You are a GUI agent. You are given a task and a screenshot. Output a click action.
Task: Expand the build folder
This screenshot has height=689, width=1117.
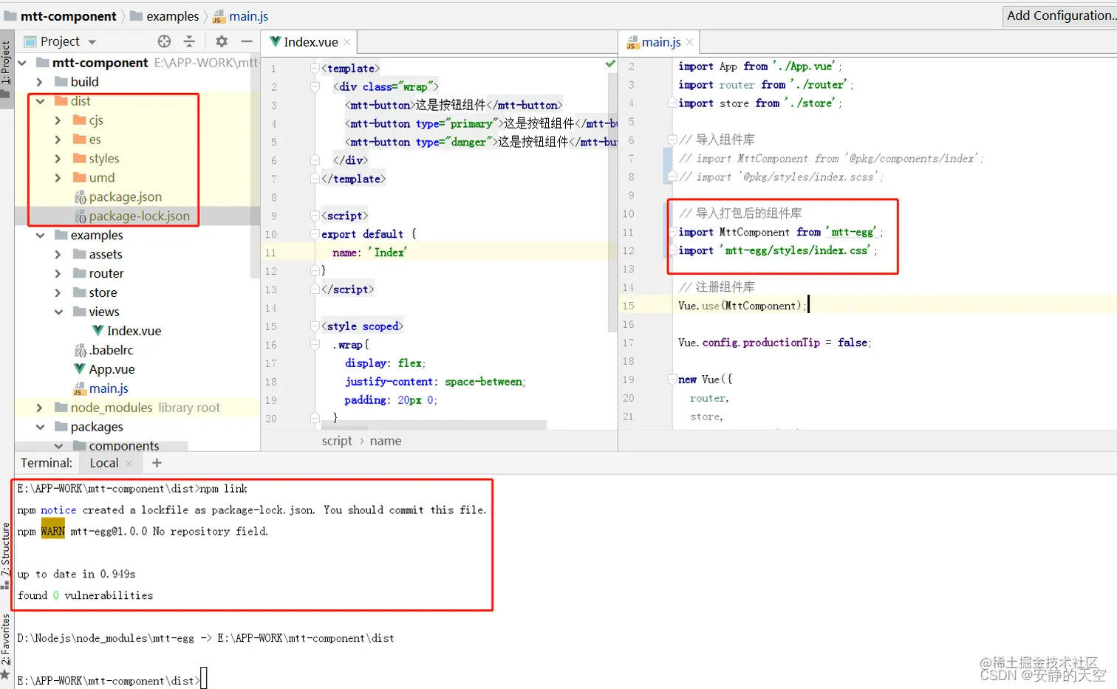(x=40, y=82)
